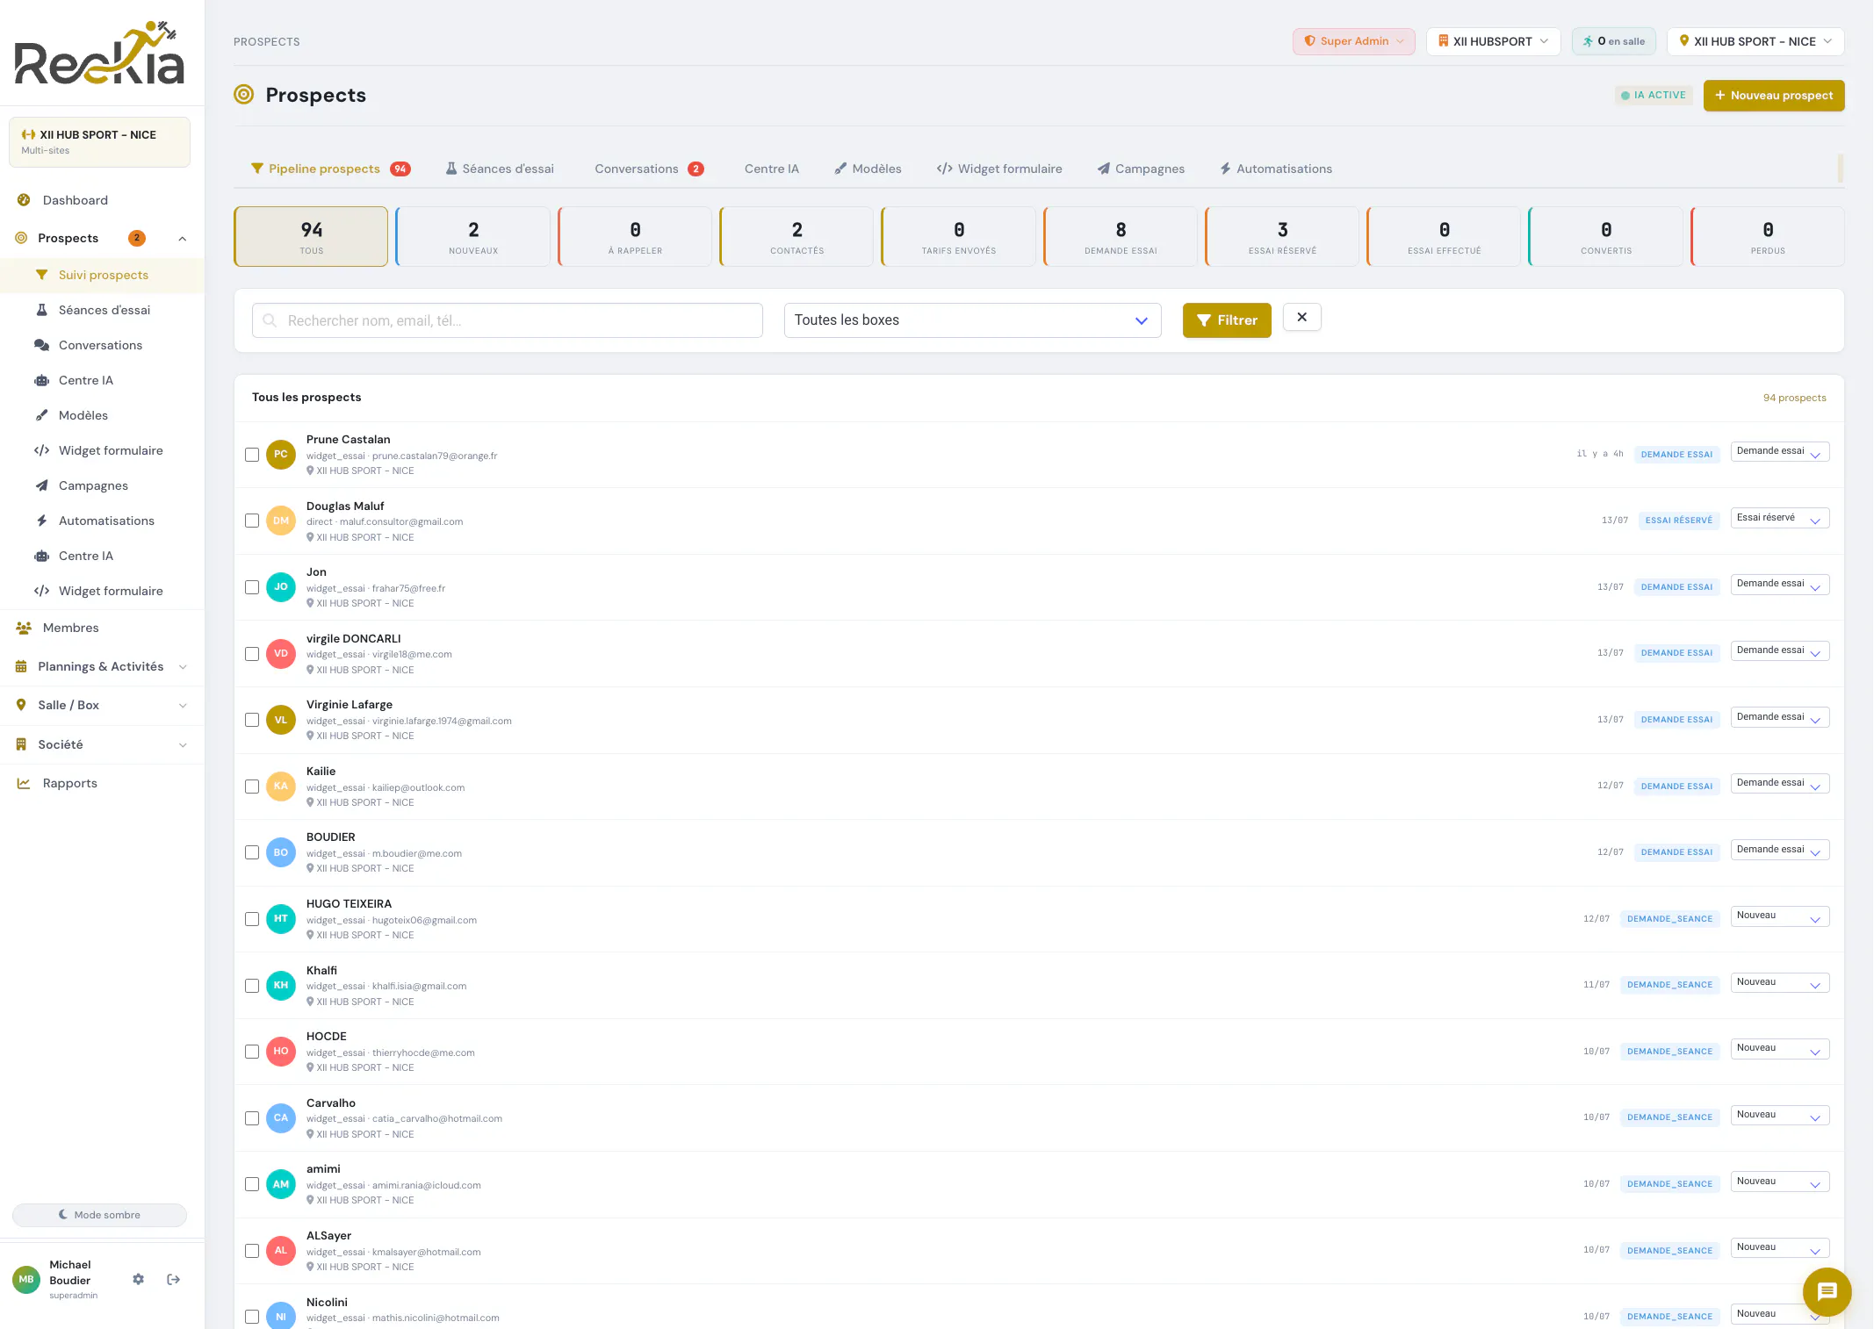Select the checkbox for Jon

252,587
